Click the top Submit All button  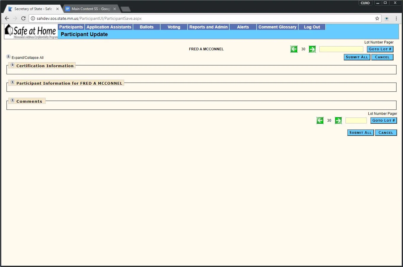(357, 57)
